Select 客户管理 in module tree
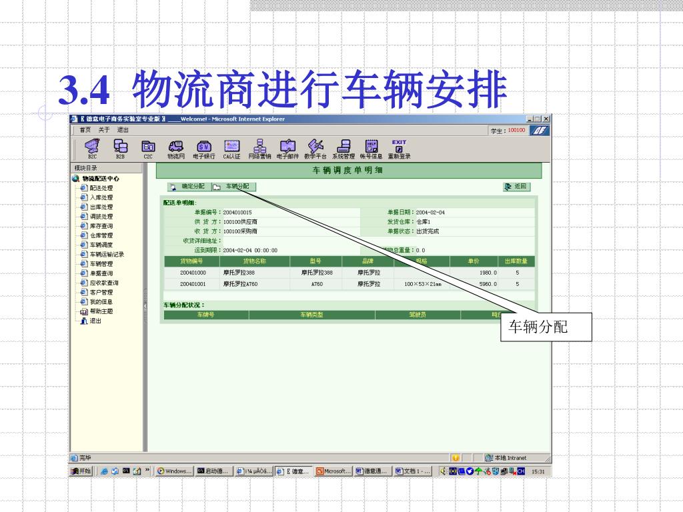 (x=101, y=293)
